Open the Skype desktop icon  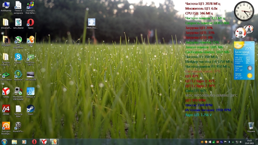tap(18, 57)
